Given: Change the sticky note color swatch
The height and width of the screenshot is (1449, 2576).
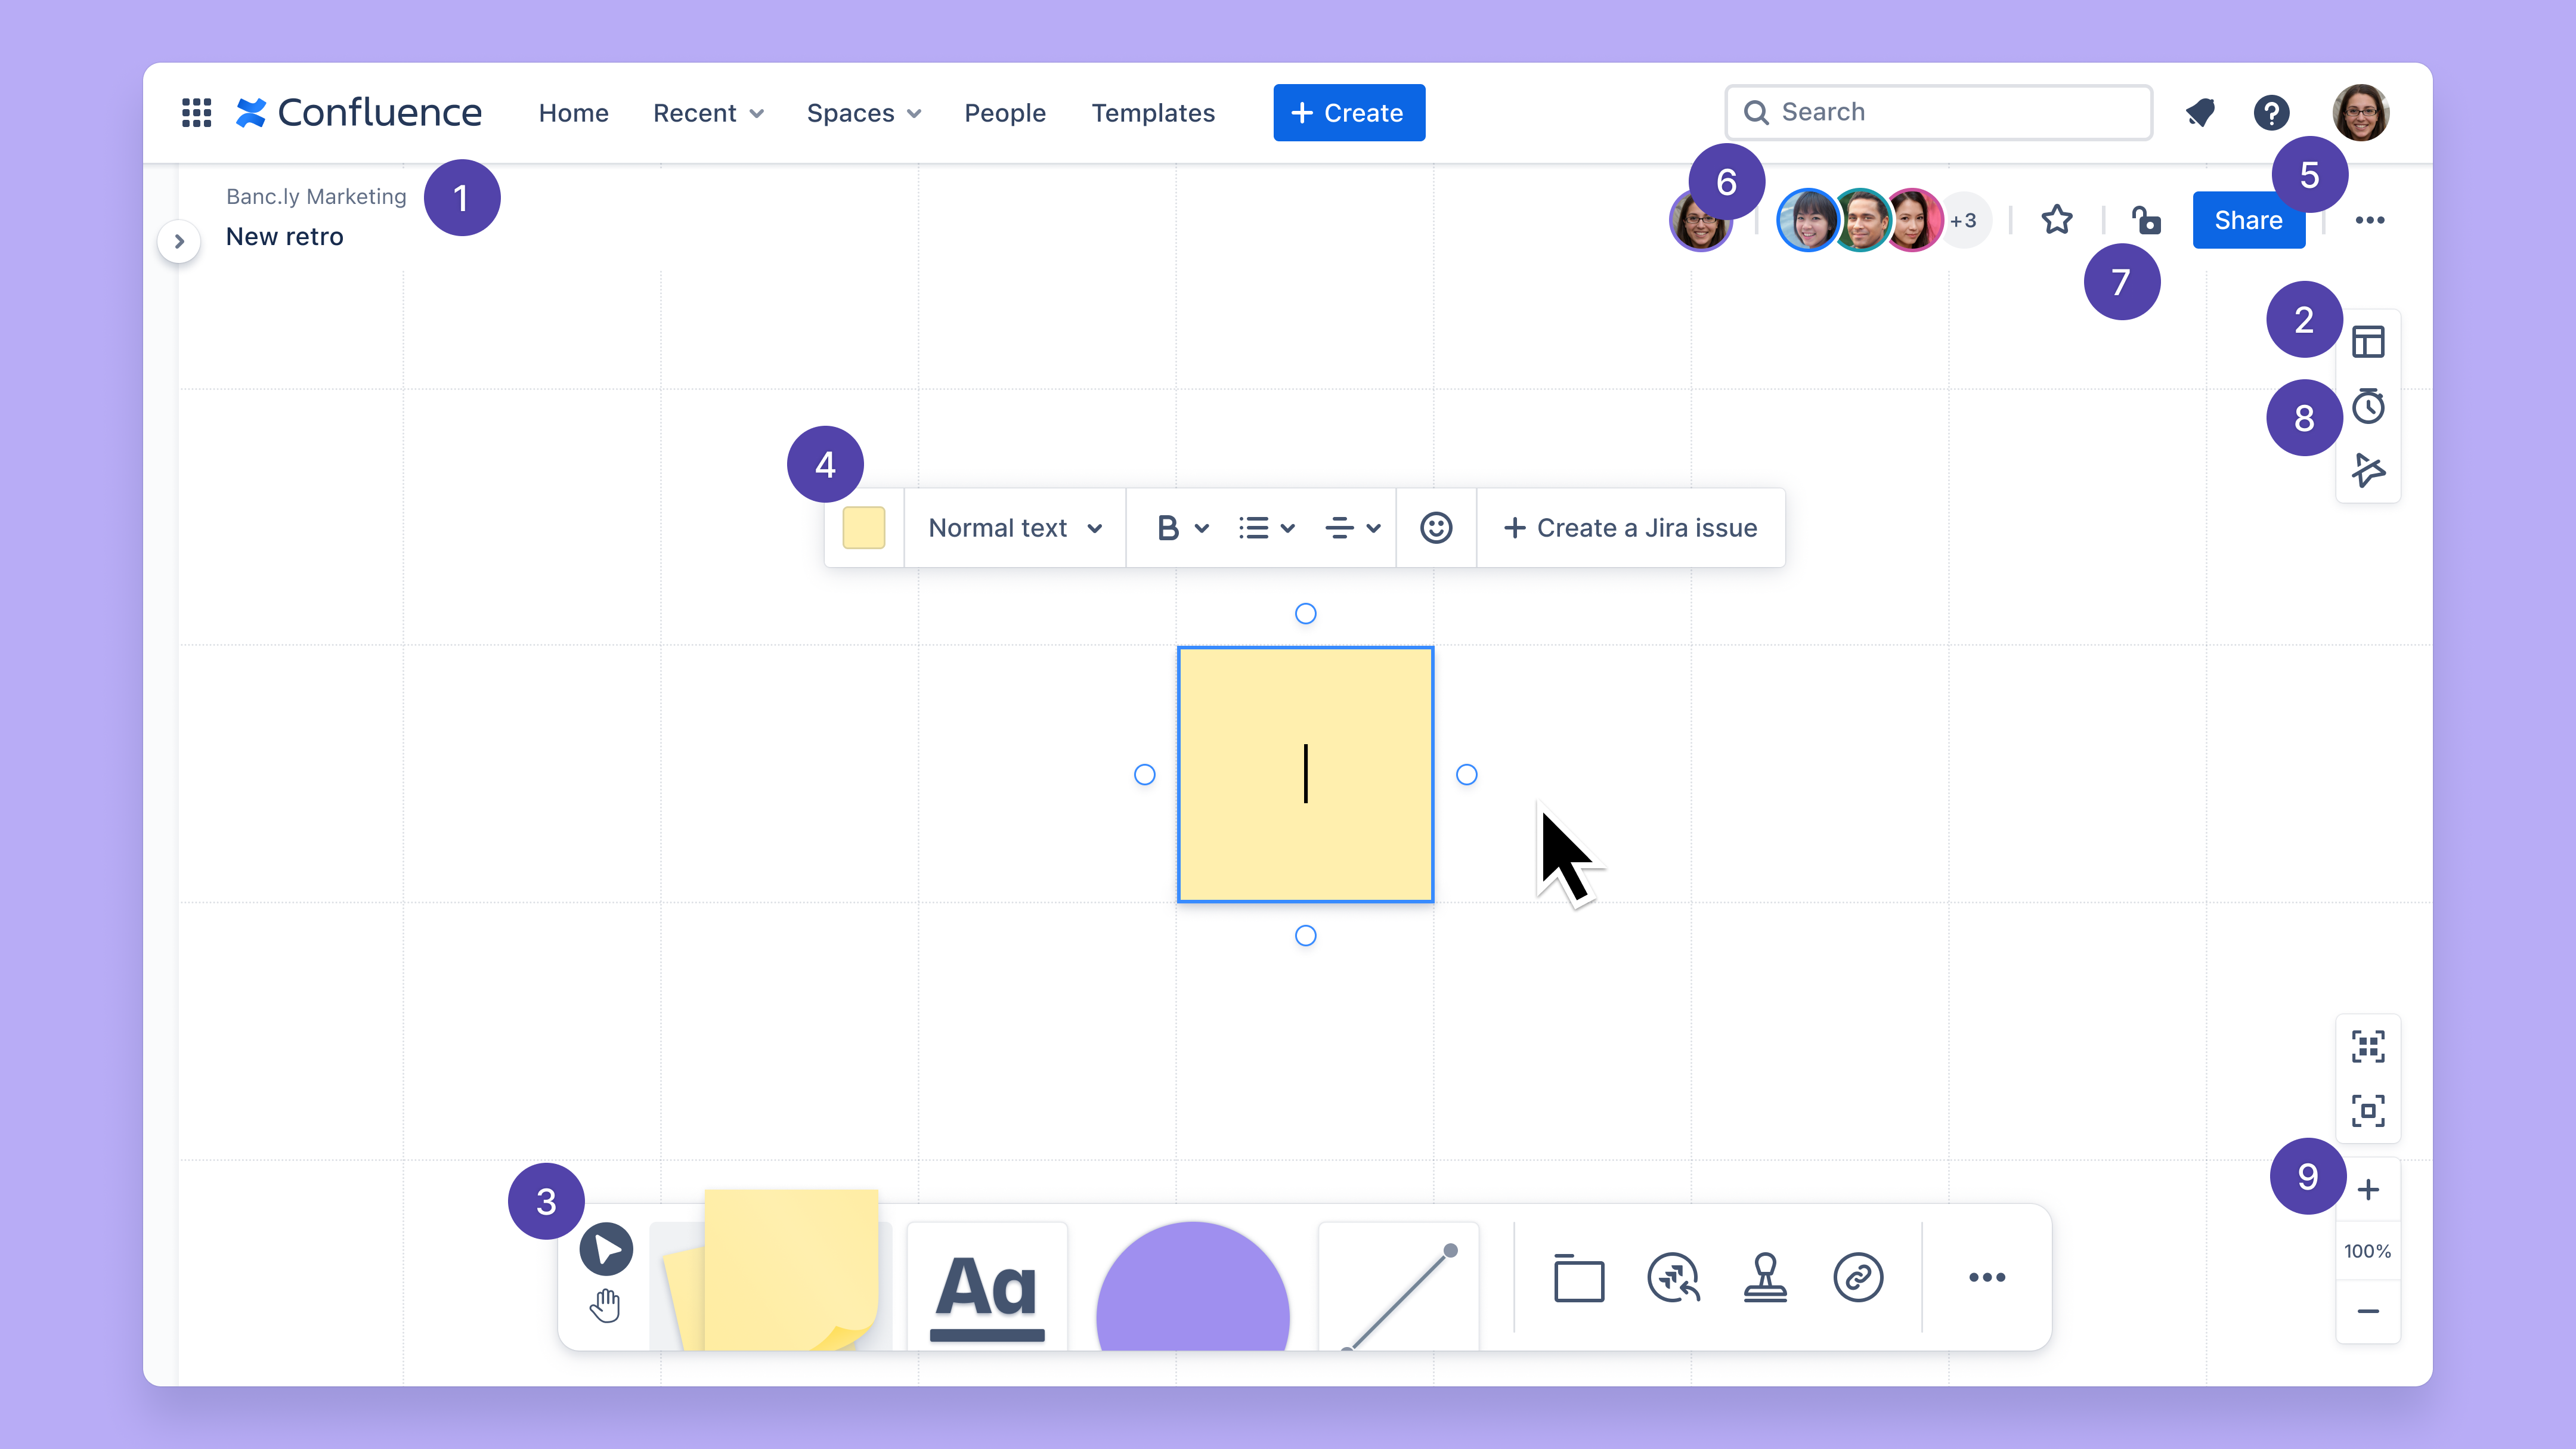Looking at the screenshot, I should (x=865, y=527).
